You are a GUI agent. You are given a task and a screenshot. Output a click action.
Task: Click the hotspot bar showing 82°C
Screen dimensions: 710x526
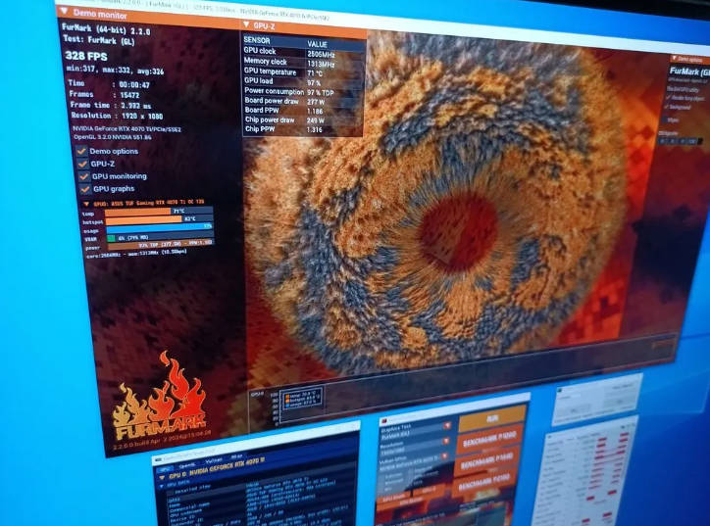(x=159, y=218)
